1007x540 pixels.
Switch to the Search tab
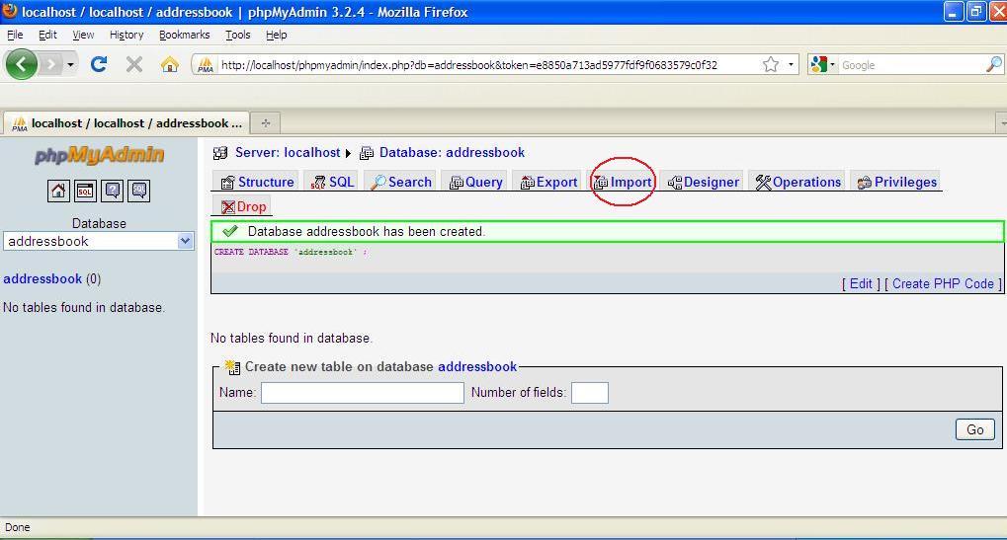click(x=401, y=182)
